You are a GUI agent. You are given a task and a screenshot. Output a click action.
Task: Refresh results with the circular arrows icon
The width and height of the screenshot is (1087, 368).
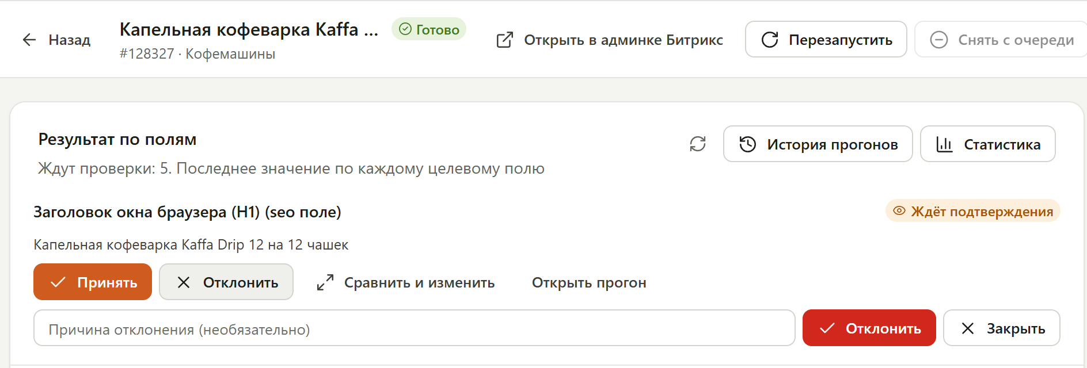click(x=698, y=144)
